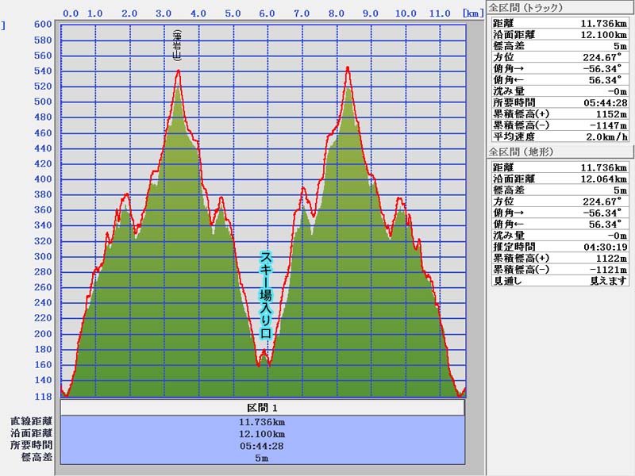The image size is (635, 476).
Task: Click the 推定時間 04:30:19 row
Action: [x=560, y=247]
